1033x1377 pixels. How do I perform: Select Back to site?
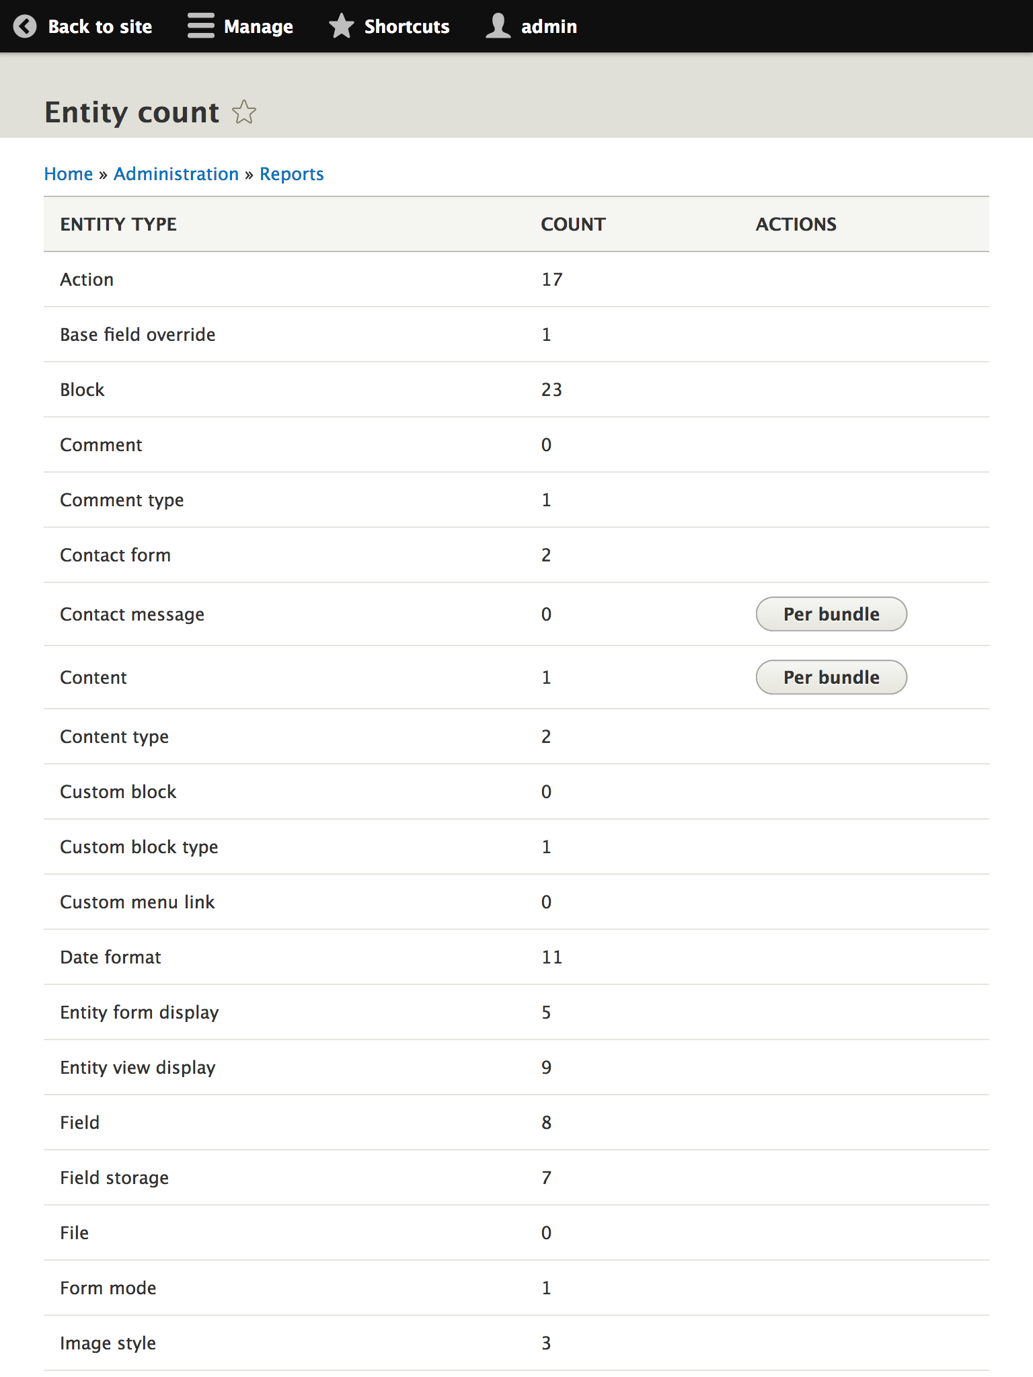point(100,26)
